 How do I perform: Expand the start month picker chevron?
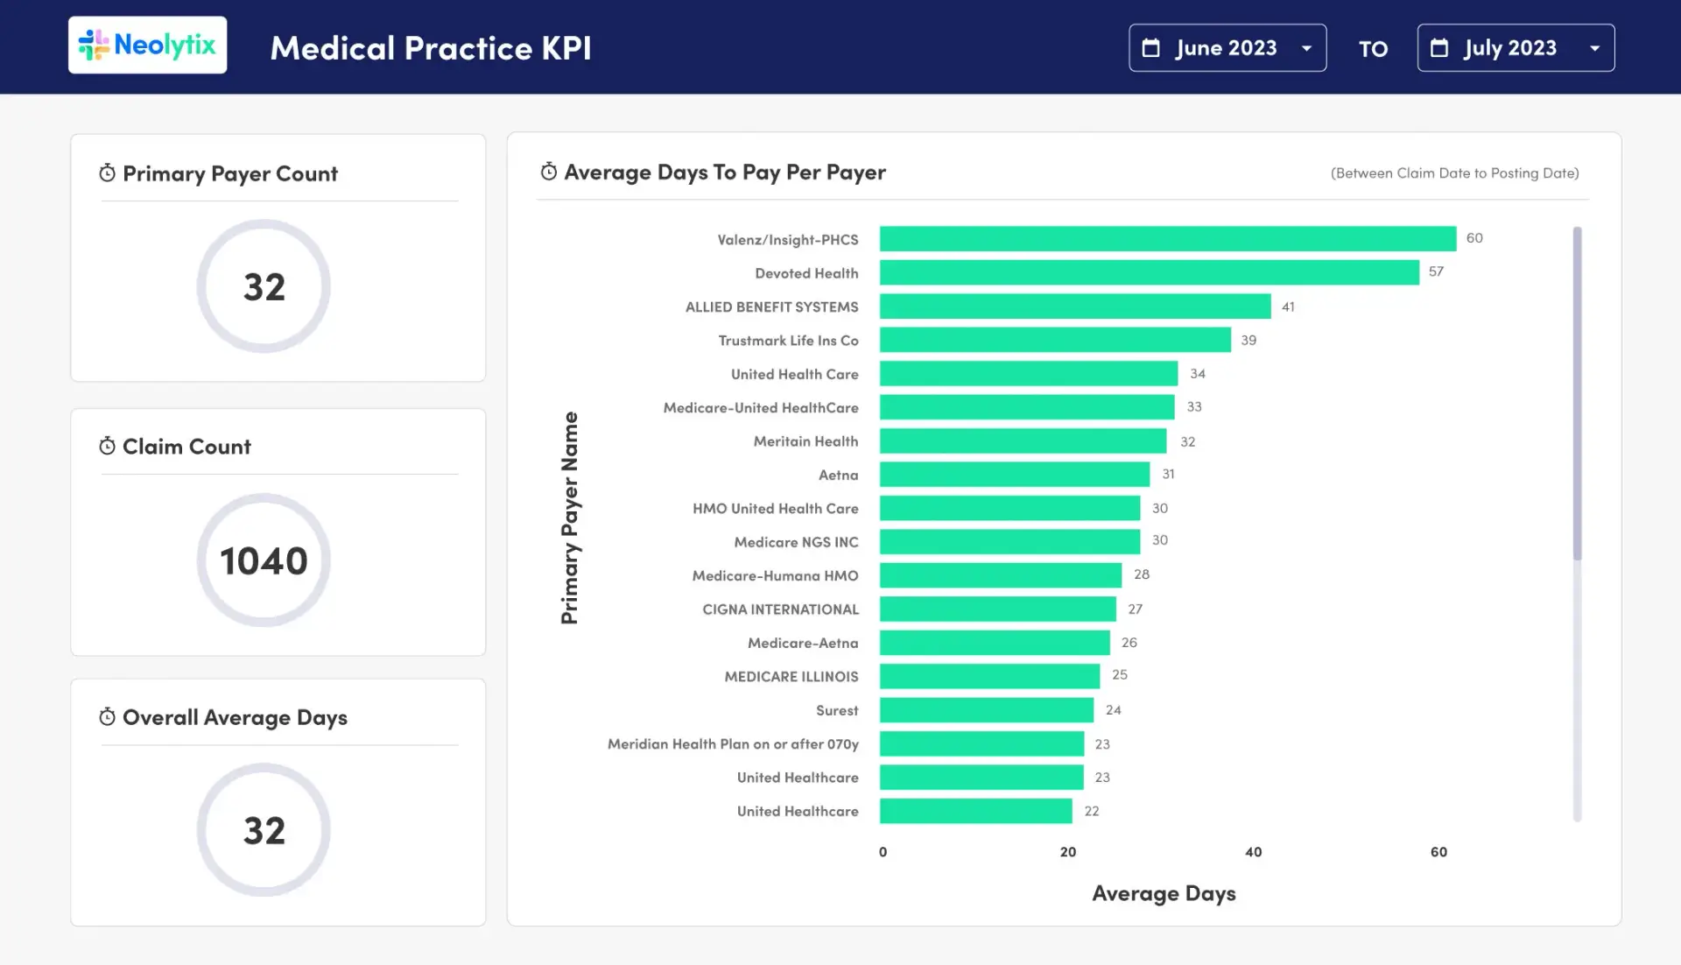(1308, 49)
